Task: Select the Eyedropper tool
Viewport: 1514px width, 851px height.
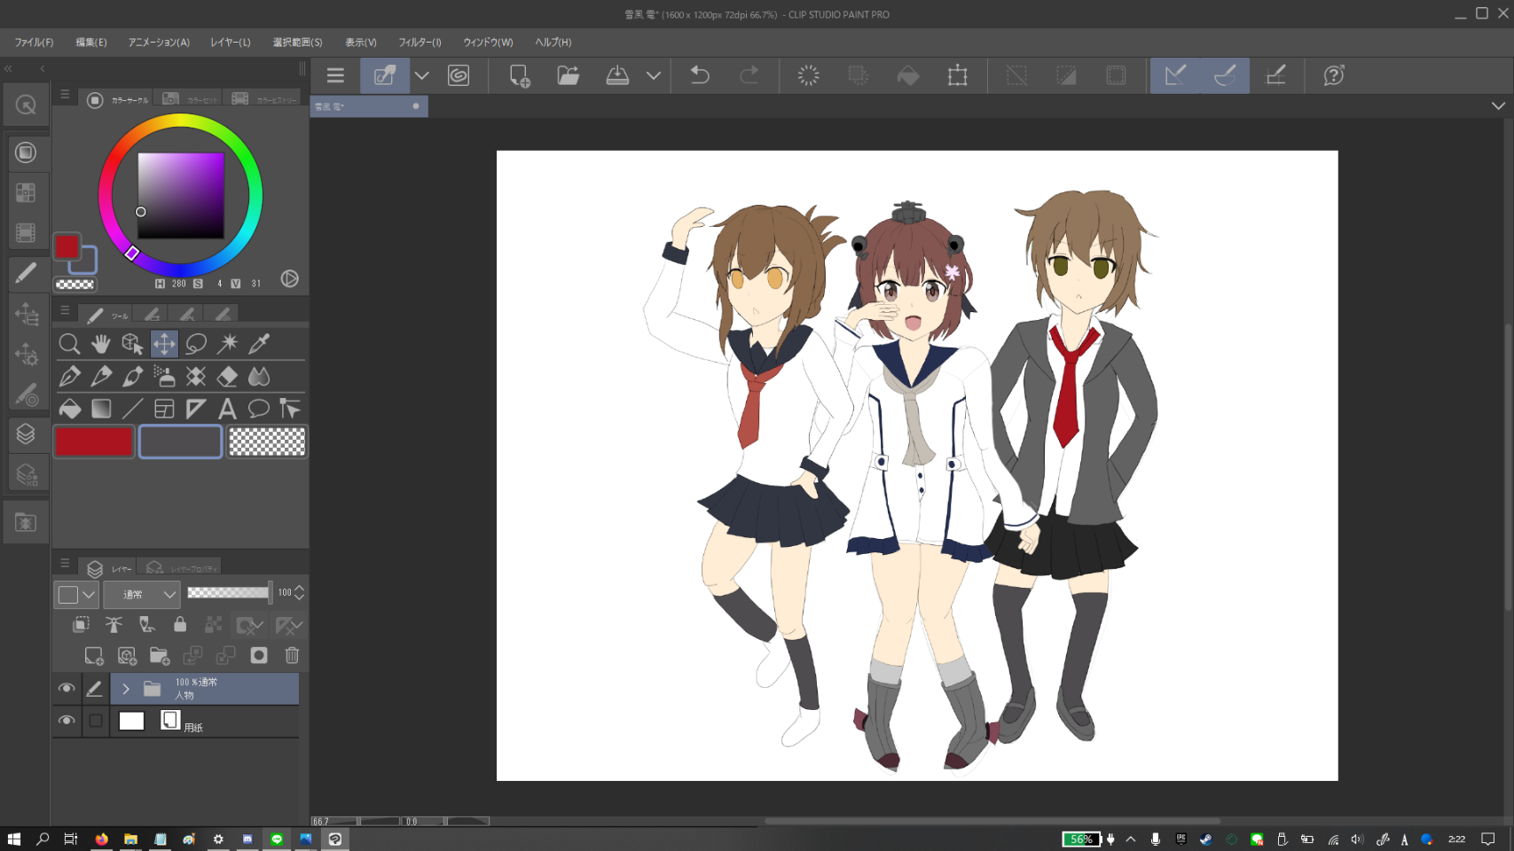Action: point(259,344)
